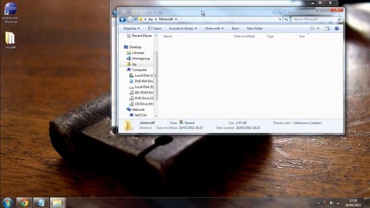Click the navigation pane scroll down arrow

pyautogui.click(x=156, y=116)
